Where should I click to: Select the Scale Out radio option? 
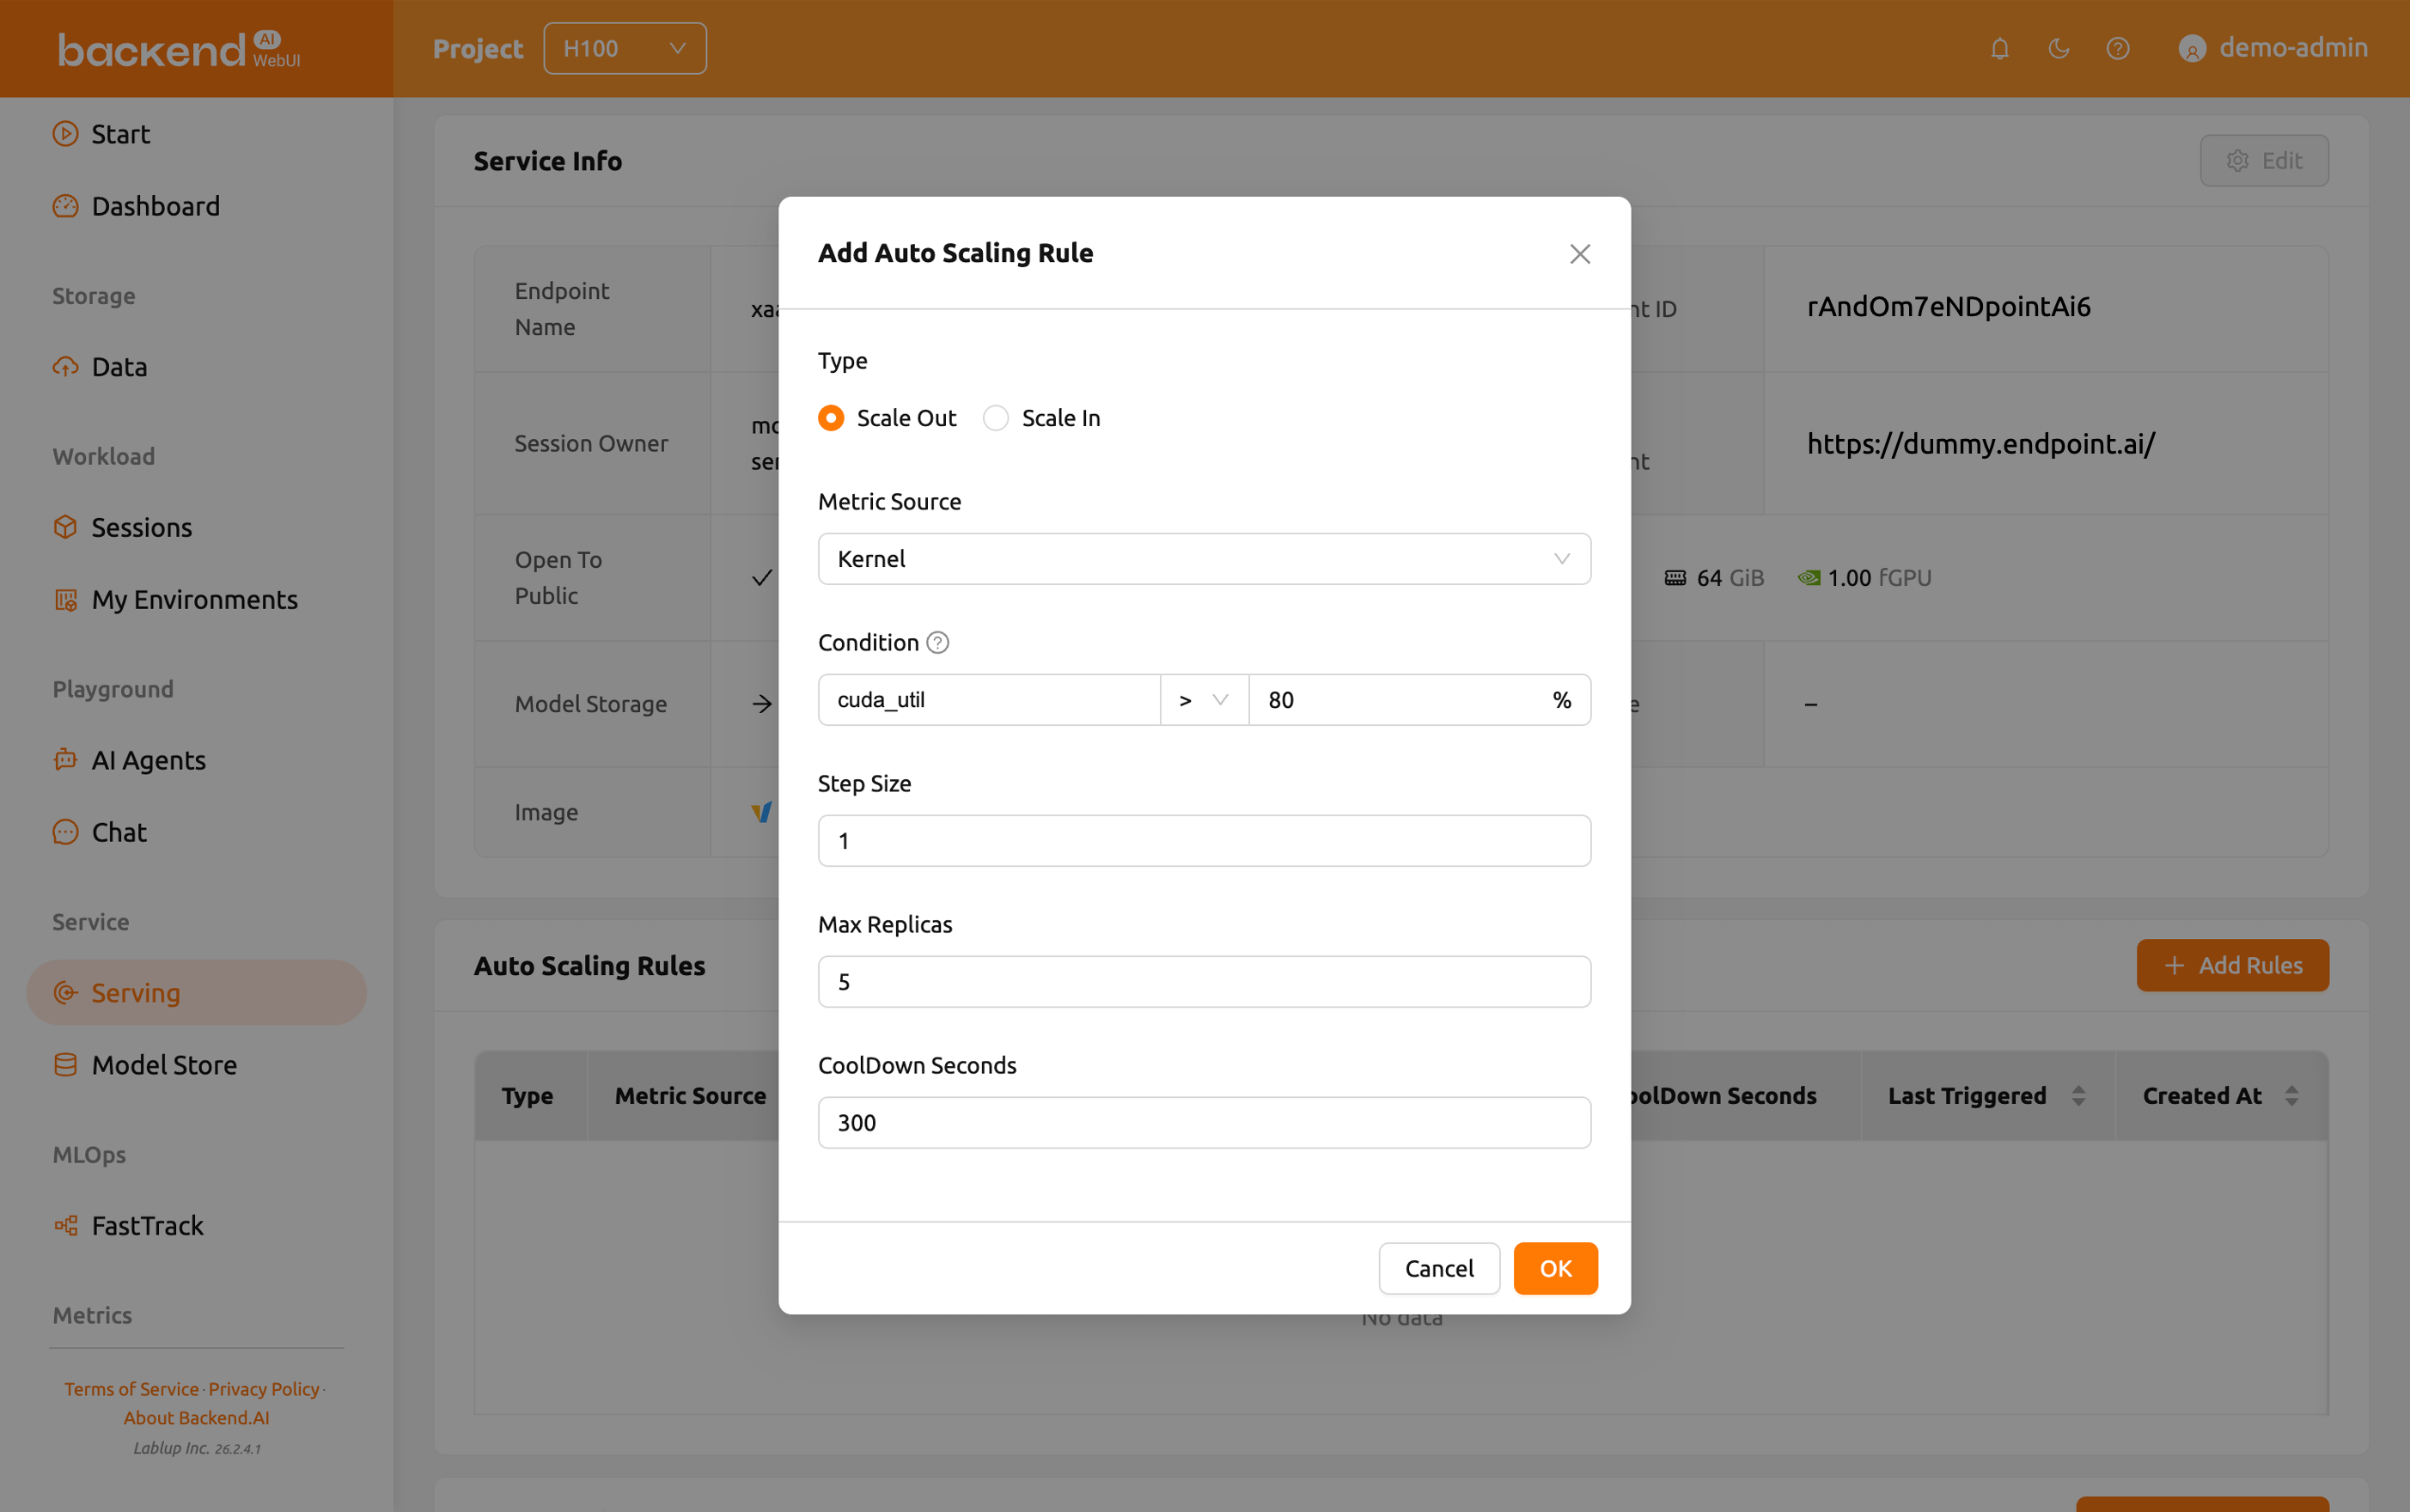831,418
